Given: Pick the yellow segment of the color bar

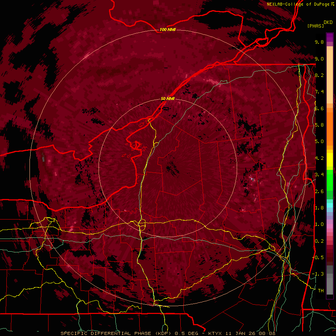Looking at the screenshot, I should [x=330, y=160].
